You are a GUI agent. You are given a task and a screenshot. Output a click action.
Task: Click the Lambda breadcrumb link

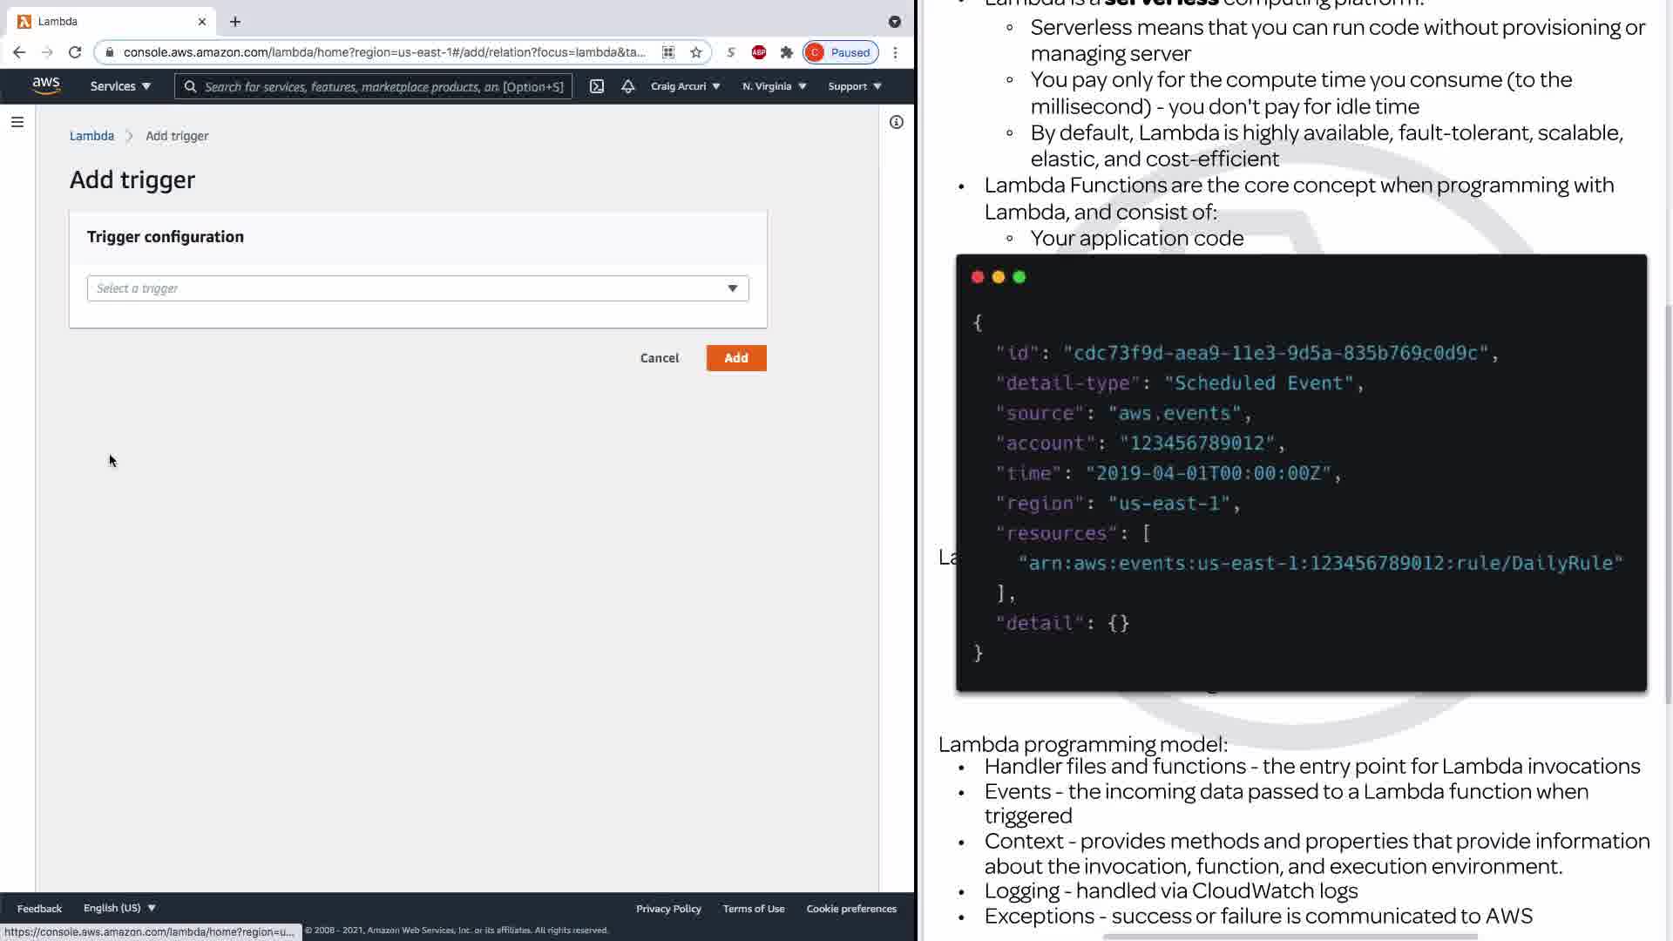click(x=91, y=136)
